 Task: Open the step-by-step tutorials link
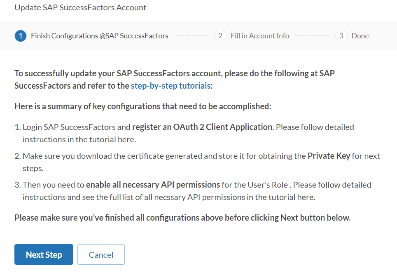coord(170,86)
